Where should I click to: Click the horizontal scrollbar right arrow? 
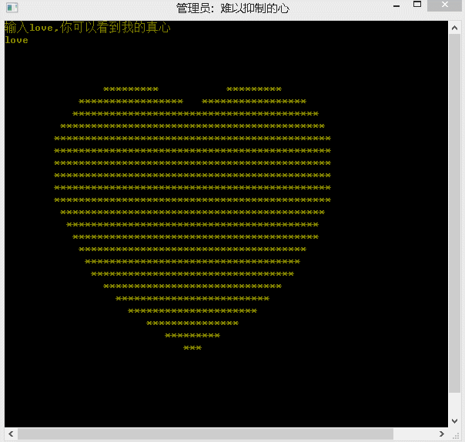[x=442, y=434]
